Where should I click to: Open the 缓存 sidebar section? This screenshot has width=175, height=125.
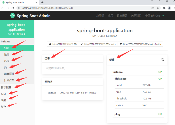(17, 107)
